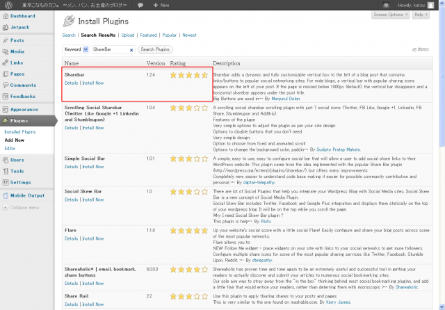The height and width of the screenshot is (310, 445).
Task: Click the Plugins plug sidebar icon
Action: pos(6,120)
